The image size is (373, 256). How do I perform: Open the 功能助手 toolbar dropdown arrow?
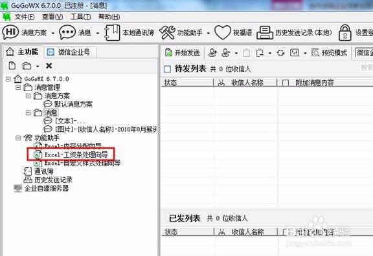coord(209,33)
